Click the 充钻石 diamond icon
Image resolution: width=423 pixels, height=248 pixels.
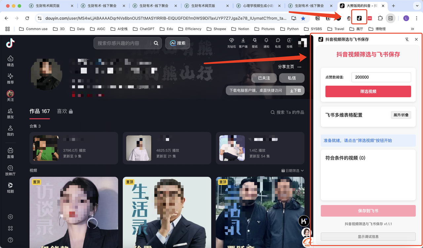click(231, 43)
